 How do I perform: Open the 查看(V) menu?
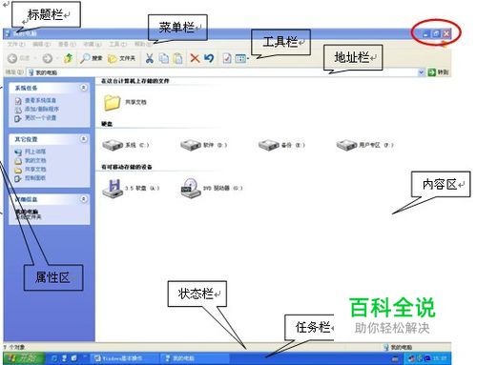pyautogui.click(x=67, y=44)
